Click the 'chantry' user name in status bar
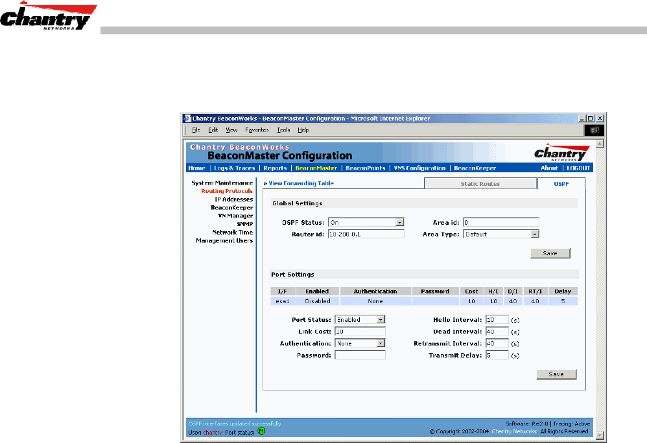This screenshot has height=443, width=647. coord(213,432)
